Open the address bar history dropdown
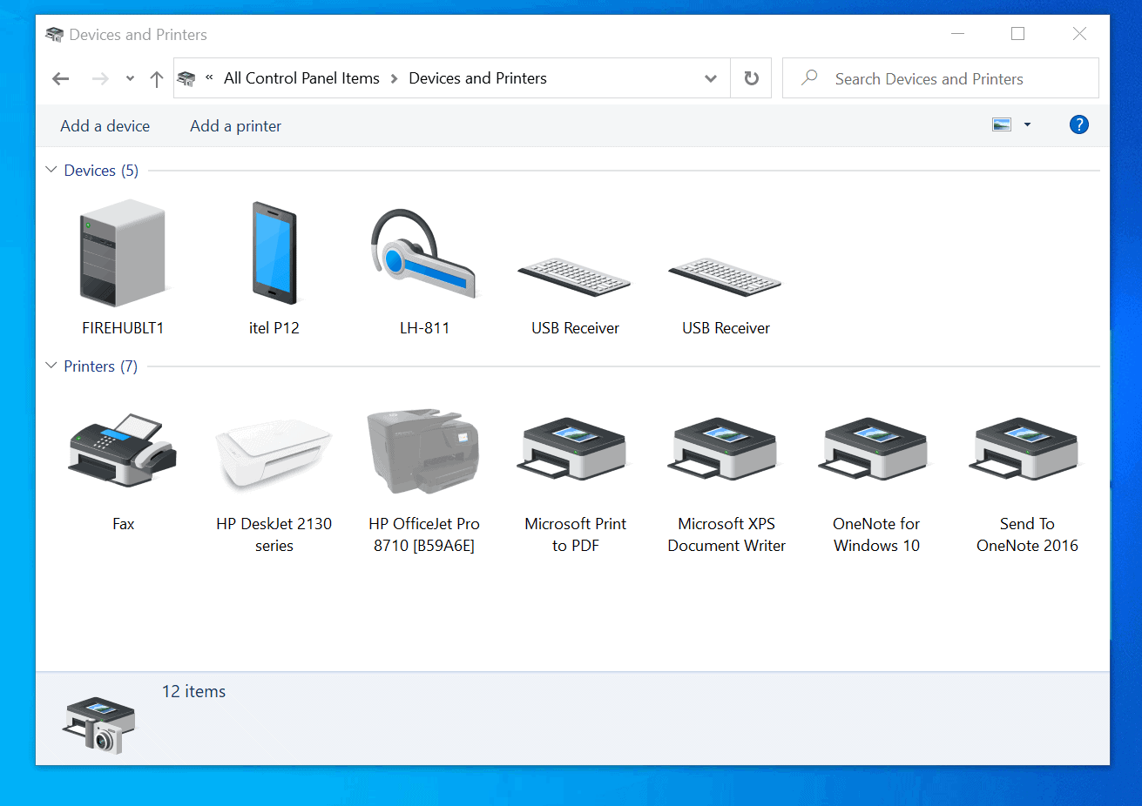 tap(711, 78)
